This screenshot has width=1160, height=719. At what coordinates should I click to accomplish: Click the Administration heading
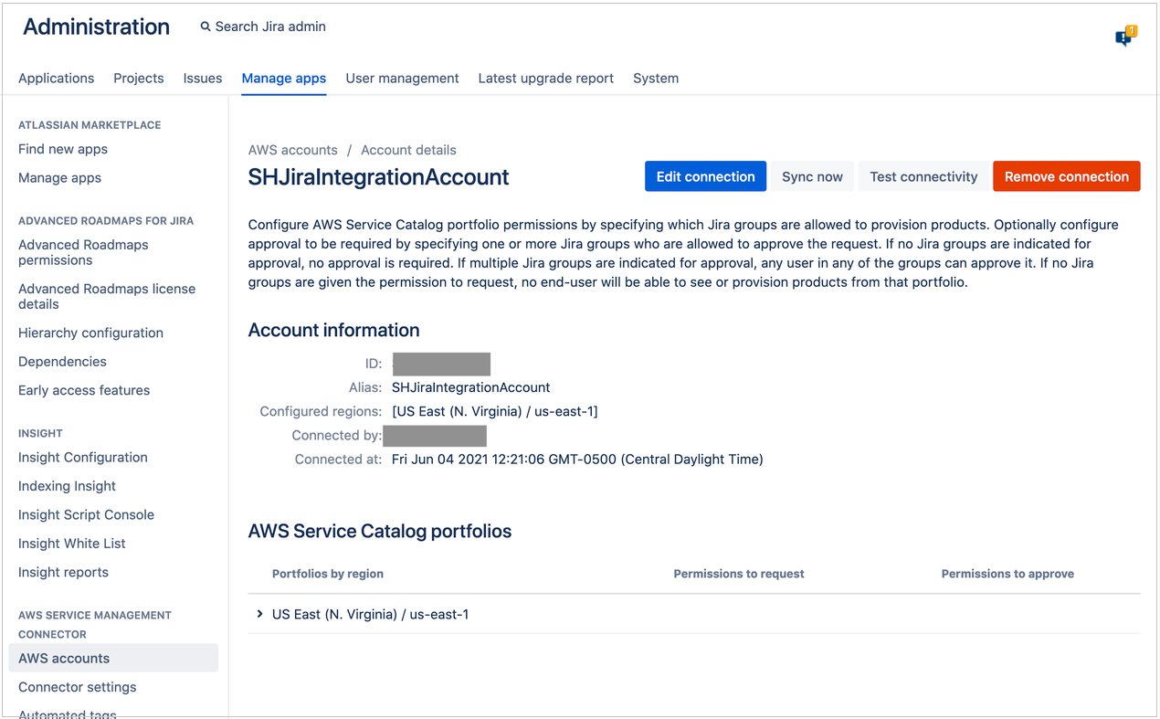(x=97, y=27)
